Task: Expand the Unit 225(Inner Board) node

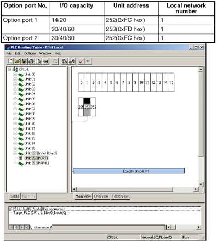Action: (15, 153)
